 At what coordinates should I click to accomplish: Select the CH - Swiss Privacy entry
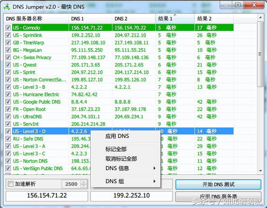click(x=32, y=57)
